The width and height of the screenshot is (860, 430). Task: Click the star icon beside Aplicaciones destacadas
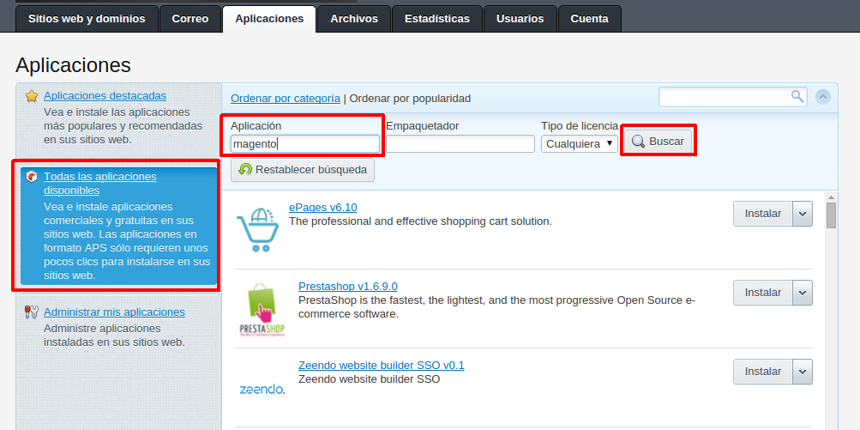click(x=32, y=96)
